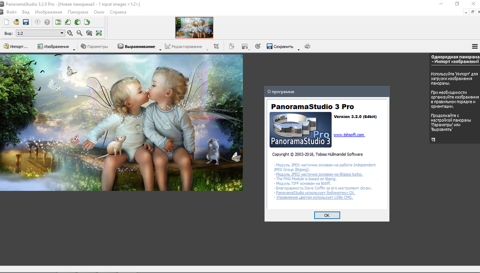Expand the Изображения dropdown arrow
The image size is (480, 273).
tap(74, 49)
